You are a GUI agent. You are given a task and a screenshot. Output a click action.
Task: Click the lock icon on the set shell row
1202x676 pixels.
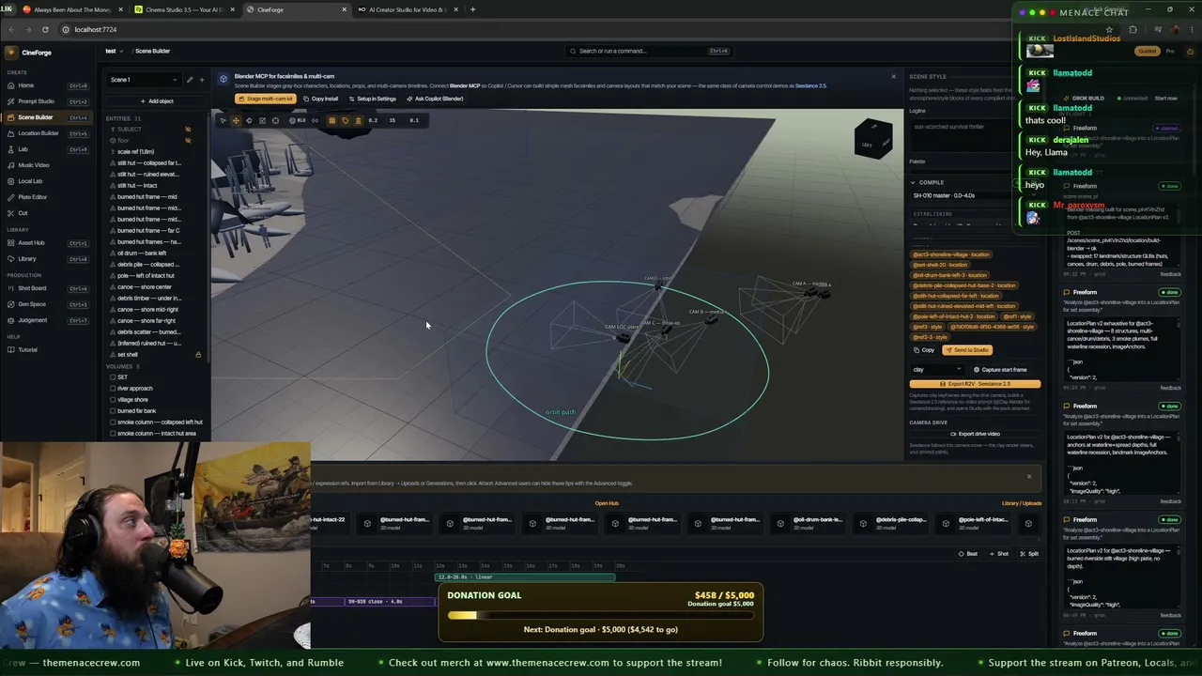(x=198, y=355)
